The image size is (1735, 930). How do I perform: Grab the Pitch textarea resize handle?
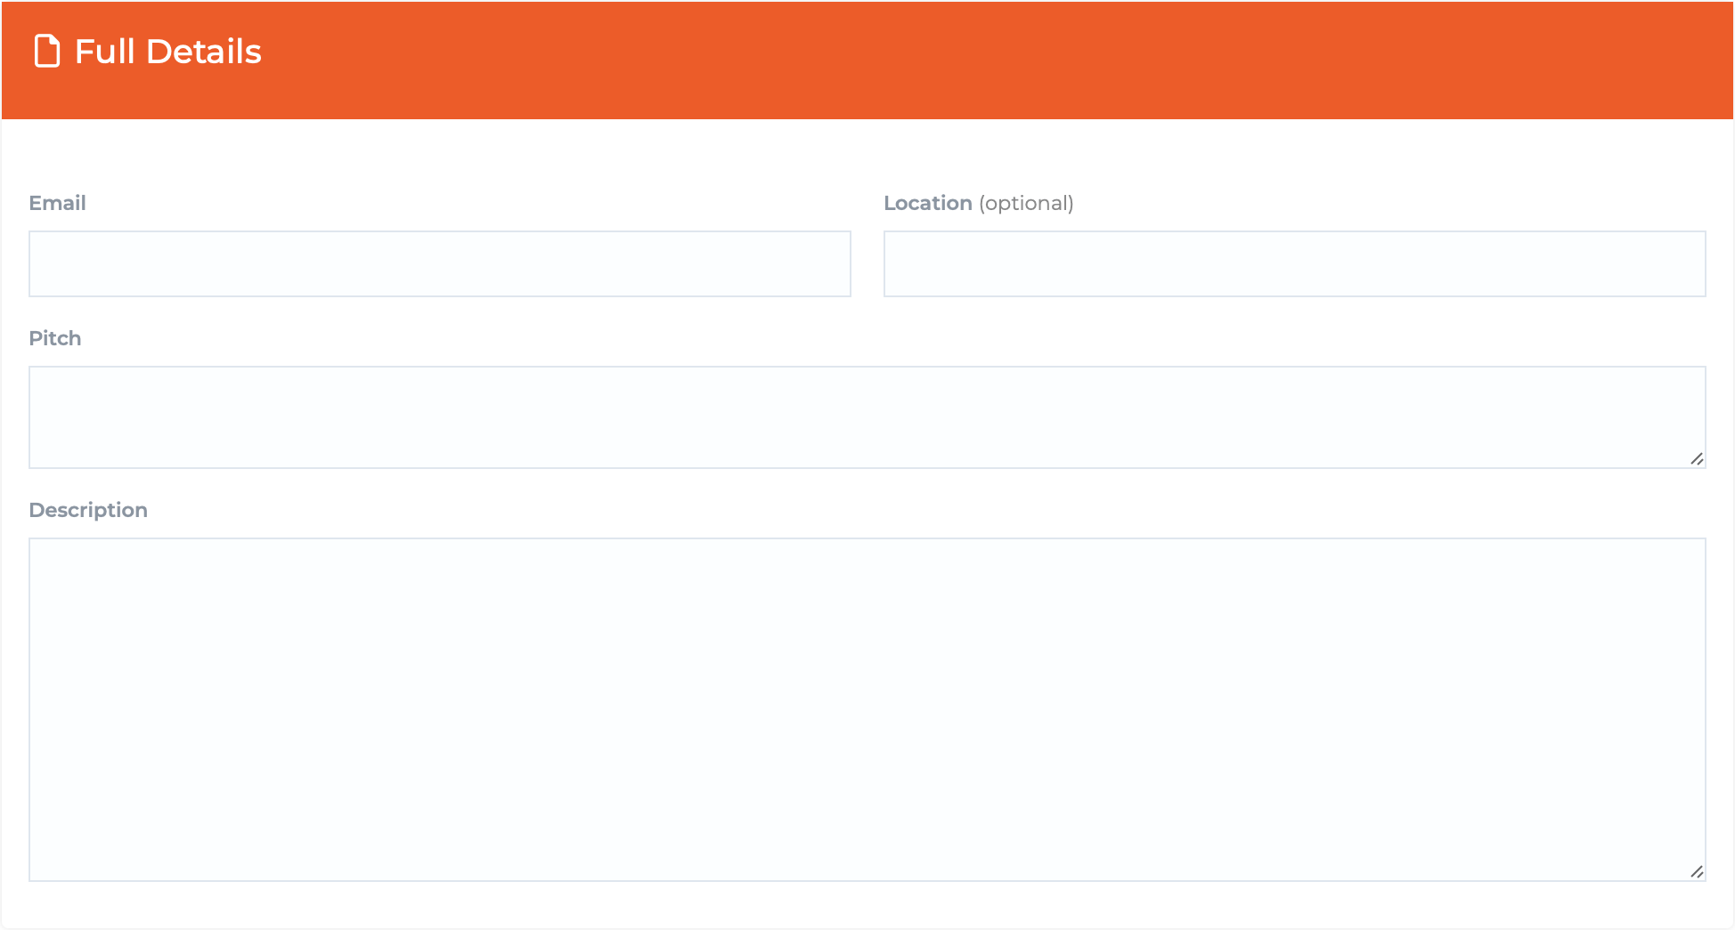coord(1697,459)
